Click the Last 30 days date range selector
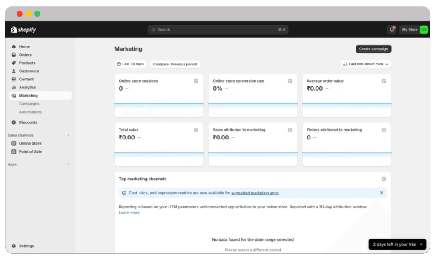 (x=130, y=64)
